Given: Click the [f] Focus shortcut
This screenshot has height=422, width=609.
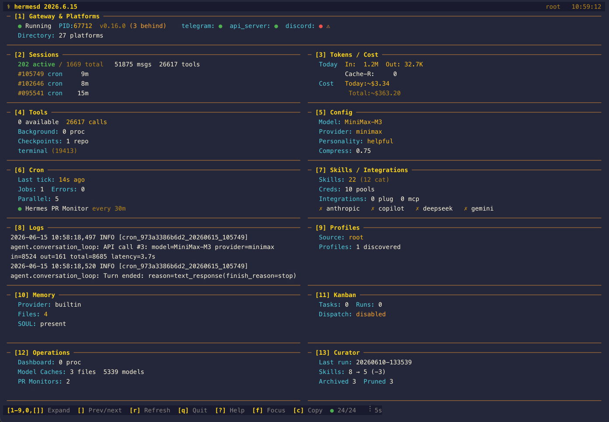Looking at the screenshot, I should (269, 410).
